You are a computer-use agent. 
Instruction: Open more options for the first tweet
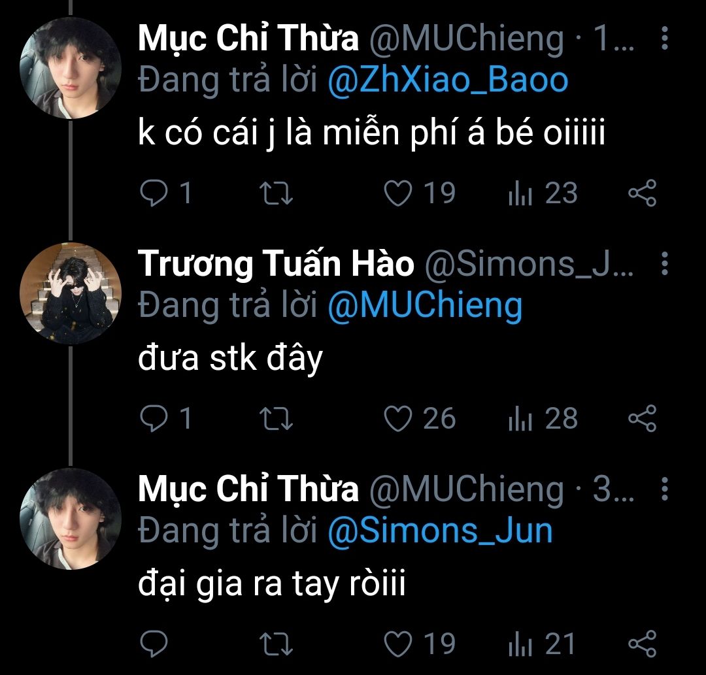click(665, 39)
